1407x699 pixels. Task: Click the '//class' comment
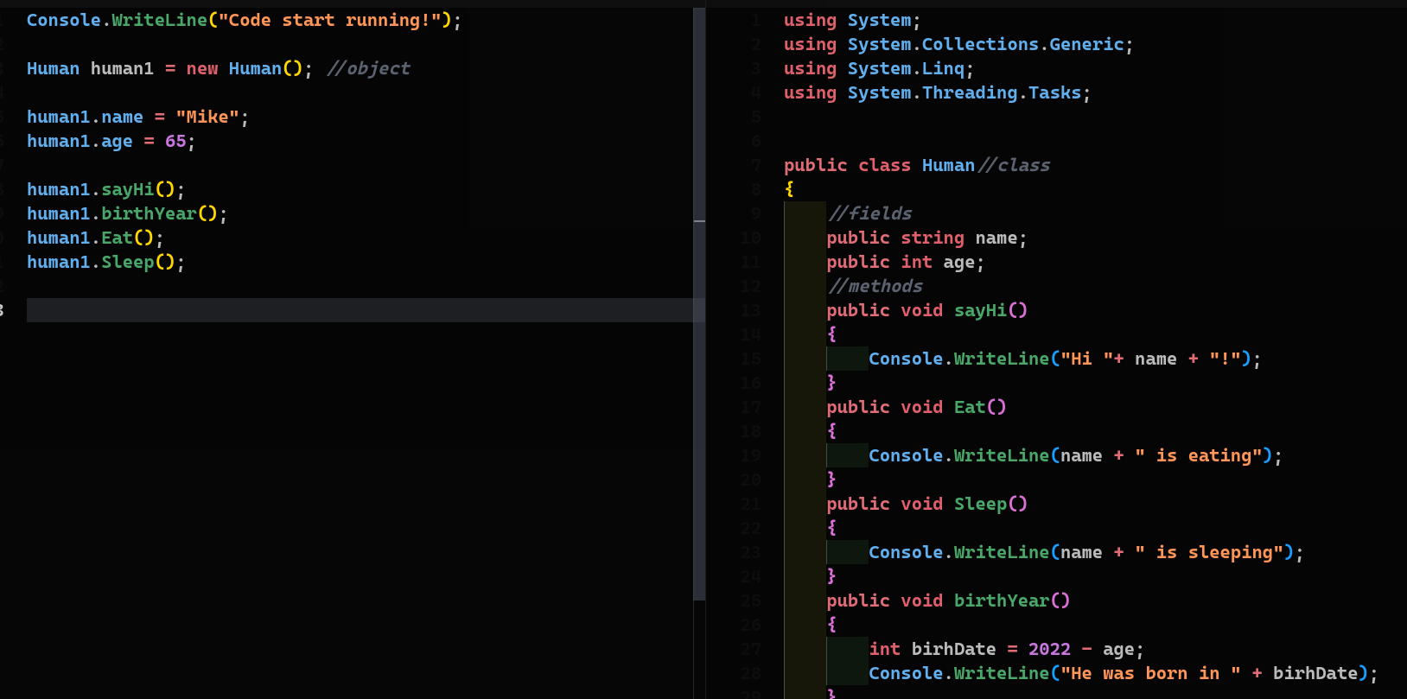[1015, 165]
